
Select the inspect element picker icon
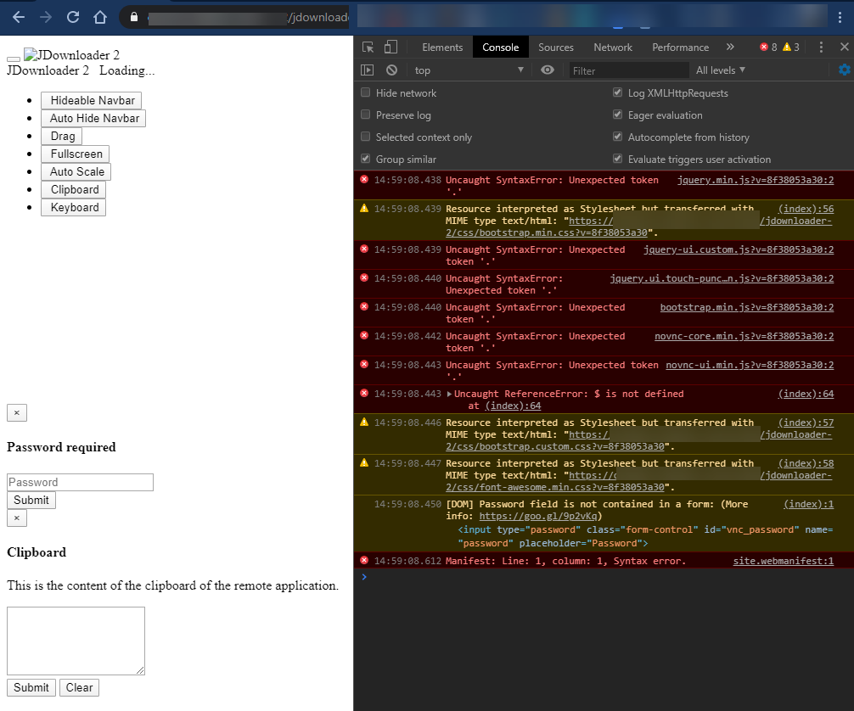(368, 47)
